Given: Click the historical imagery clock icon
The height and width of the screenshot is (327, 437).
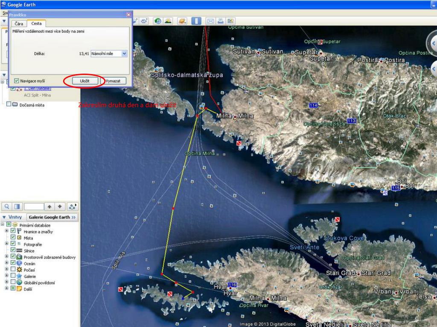Looking at the screenshot, I should click(x=158, y=21).
